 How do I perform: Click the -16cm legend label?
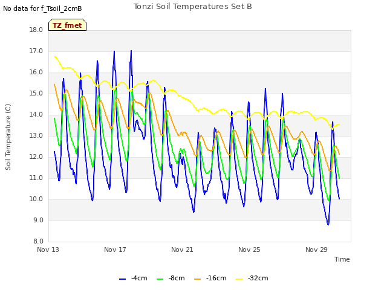coord(216,278)
